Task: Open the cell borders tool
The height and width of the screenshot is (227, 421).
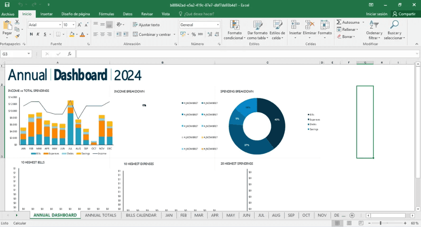Action: pyautogui.click(x=58, y=34)
